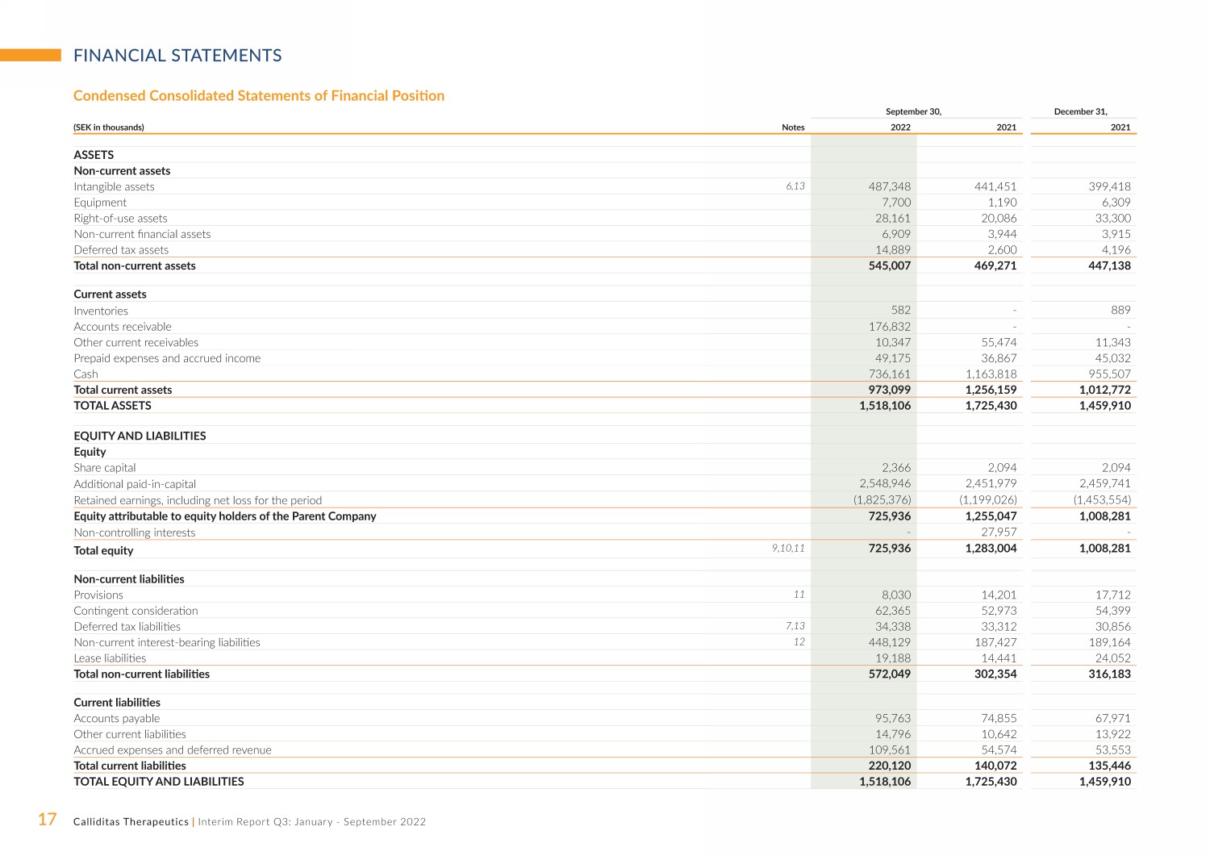Click the 'December 31,' column header
Viewport: 1210px width, 856px height.
click(1080, 112)
